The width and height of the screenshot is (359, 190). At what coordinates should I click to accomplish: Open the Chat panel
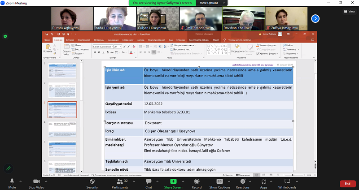tap(149, 181)
